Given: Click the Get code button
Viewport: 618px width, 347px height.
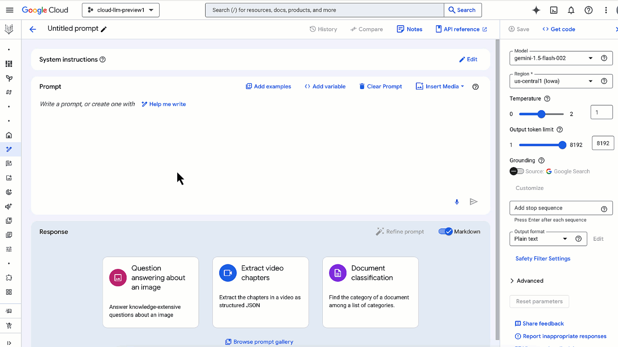Looking at the screenshot, I should 558,29.
